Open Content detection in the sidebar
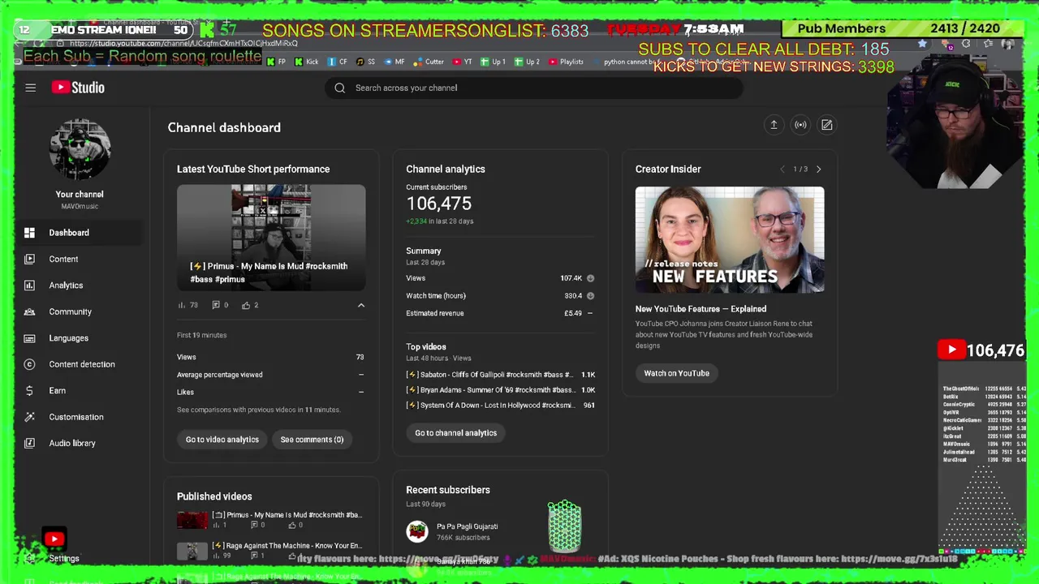 pos(80,364)
